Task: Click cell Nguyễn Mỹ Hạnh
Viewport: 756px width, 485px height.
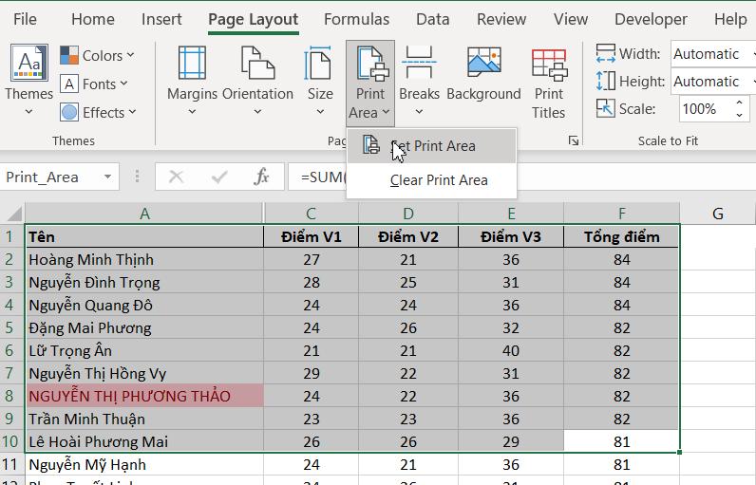Action: (x=144, y=464)
